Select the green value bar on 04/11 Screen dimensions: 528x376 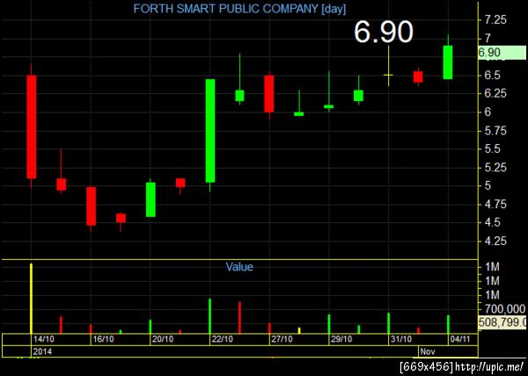click(x=448, y=324)
